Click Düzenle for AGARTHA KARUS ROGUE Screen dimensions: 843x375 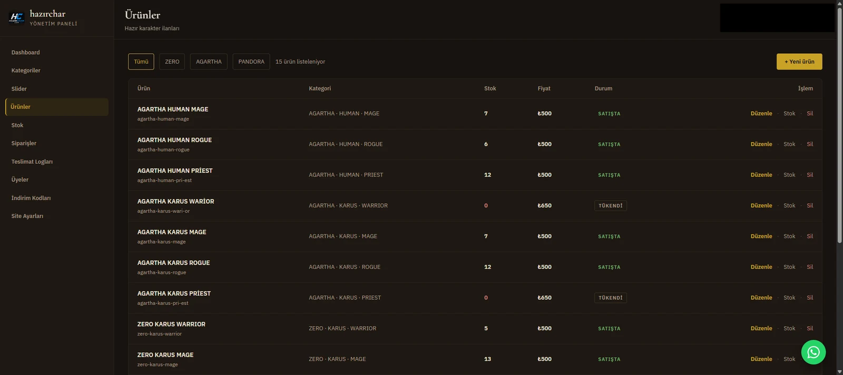coord(761,267)
